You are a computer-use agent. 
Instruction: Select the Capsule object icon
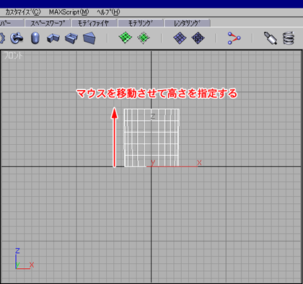35,38
